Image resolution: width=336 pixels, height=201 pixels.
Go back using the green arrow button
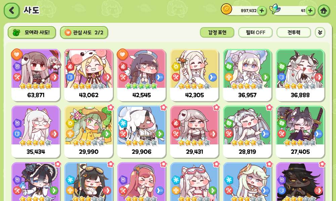coord(12,11)
